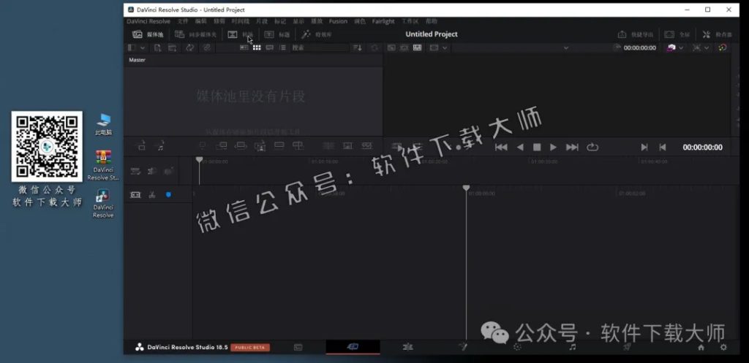Open Project Settings gear icon
This screenshot has height=363, width=749.
pyautogui.click(x=723, y=347)
